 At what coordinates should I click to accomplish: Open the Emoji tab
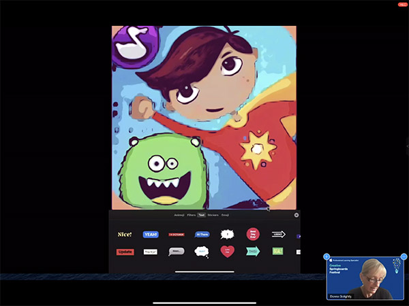pyautogui.click(x=225, y=215)
